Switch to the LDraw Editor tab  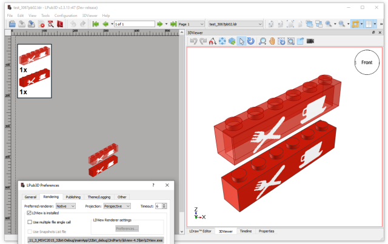(x=201, y=231)
